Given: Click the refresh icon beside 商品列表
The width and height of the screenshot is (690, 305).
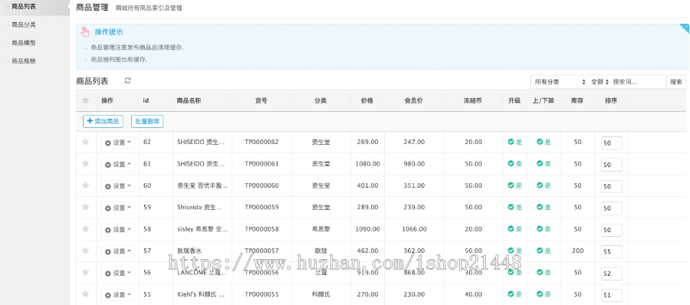Looking at the screenshot, I should 127,80.
